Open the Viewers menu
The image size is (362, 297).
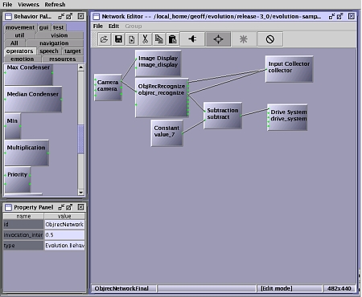click(28, 5)
